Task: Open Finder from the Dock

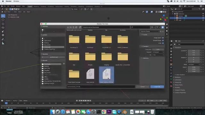Action: click(x=53, y=112)
